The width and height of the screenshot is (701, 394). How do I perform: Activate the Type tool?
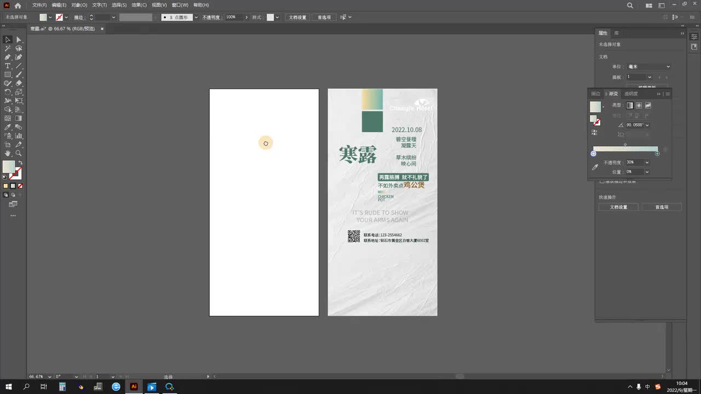point(8,66)
